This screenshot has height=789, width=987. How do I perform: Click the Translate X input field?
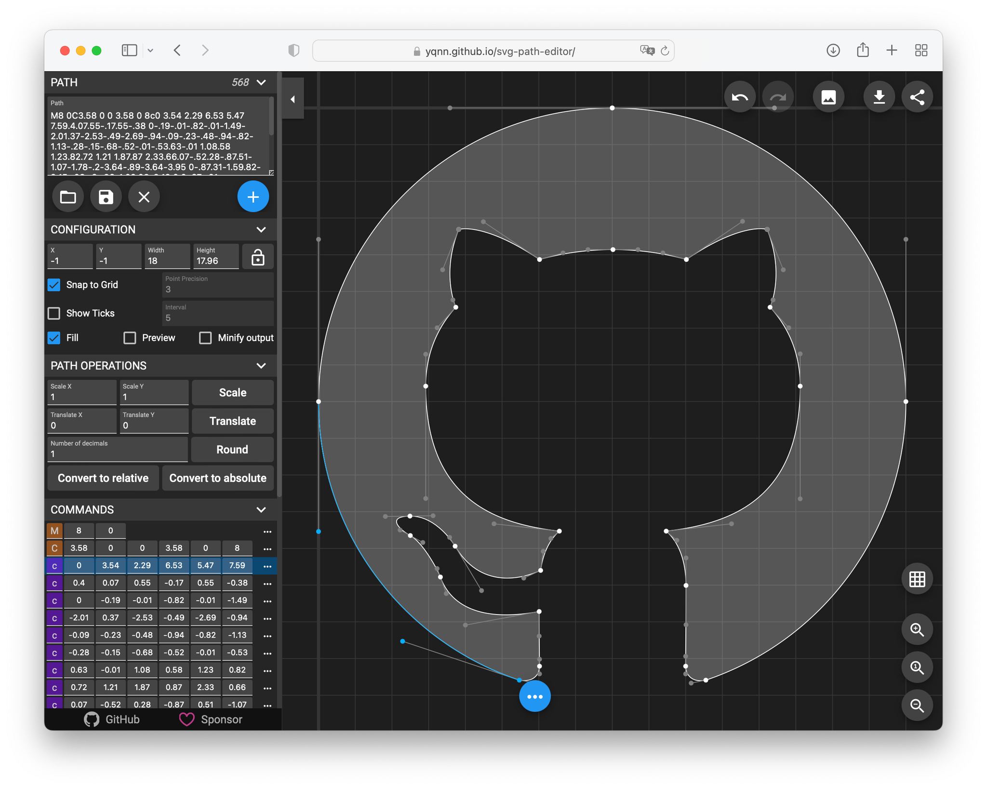coord(82,421)
